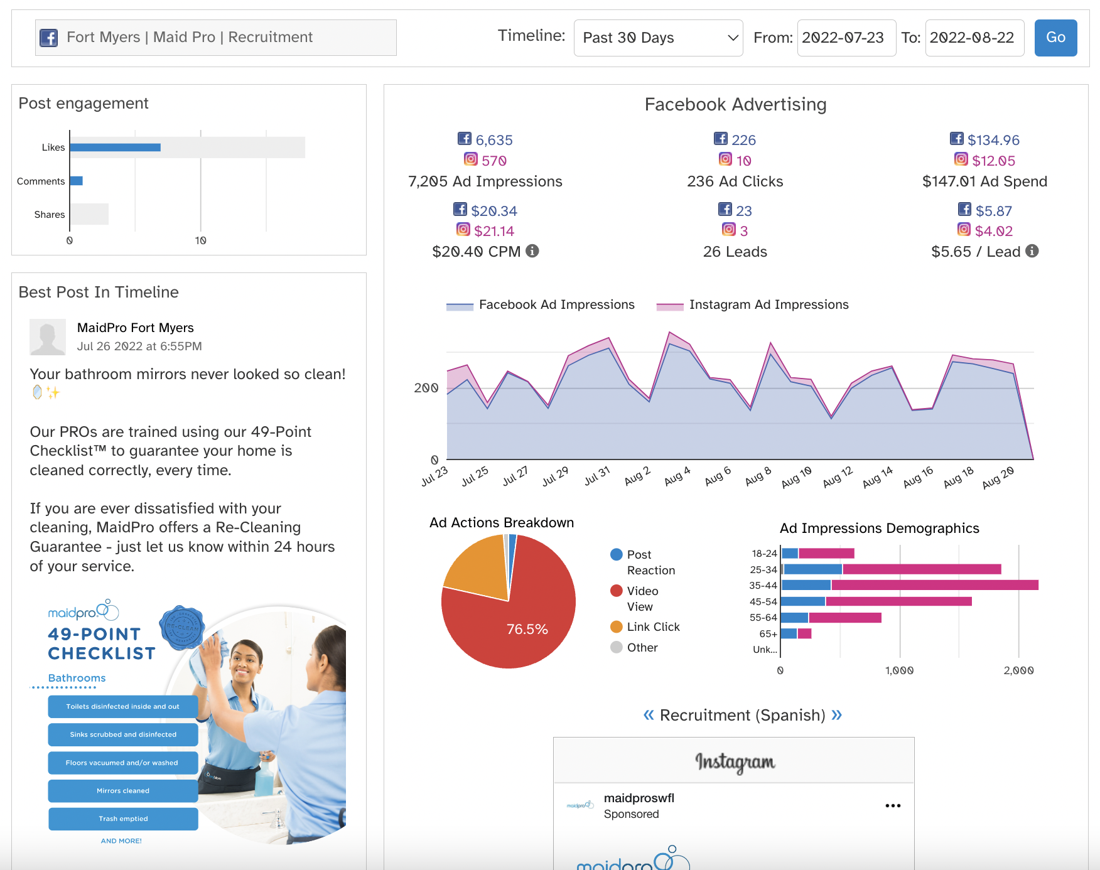Image resolution: width=1100 pixels, height=870 pixels.
Task: Click the Facebook icon in the page selector
Action: tap(49, 38)
